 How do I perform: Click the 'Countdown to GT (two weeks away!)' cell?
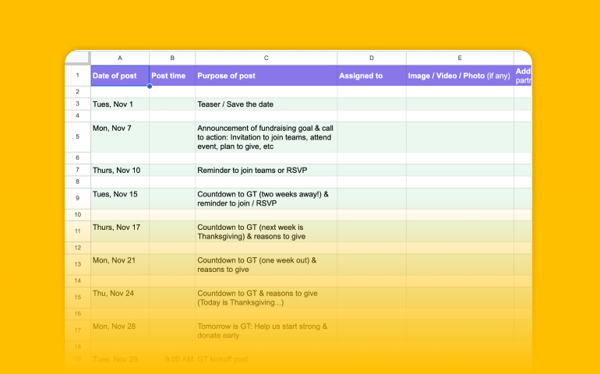pos(266,198)
